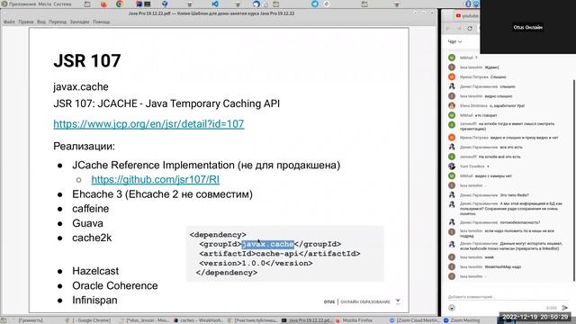This screenshot has height=324, width=576.
Task: Open the jcp.org JSR 107 detail link
Action: [x=148, y=124]
